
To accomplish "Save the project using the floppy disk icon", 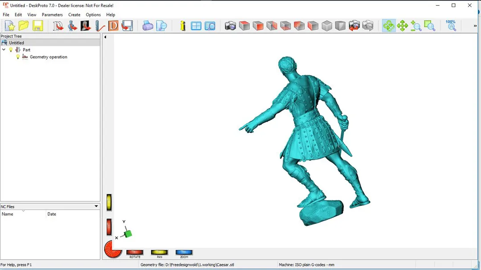I will click(x=37, y=26).
